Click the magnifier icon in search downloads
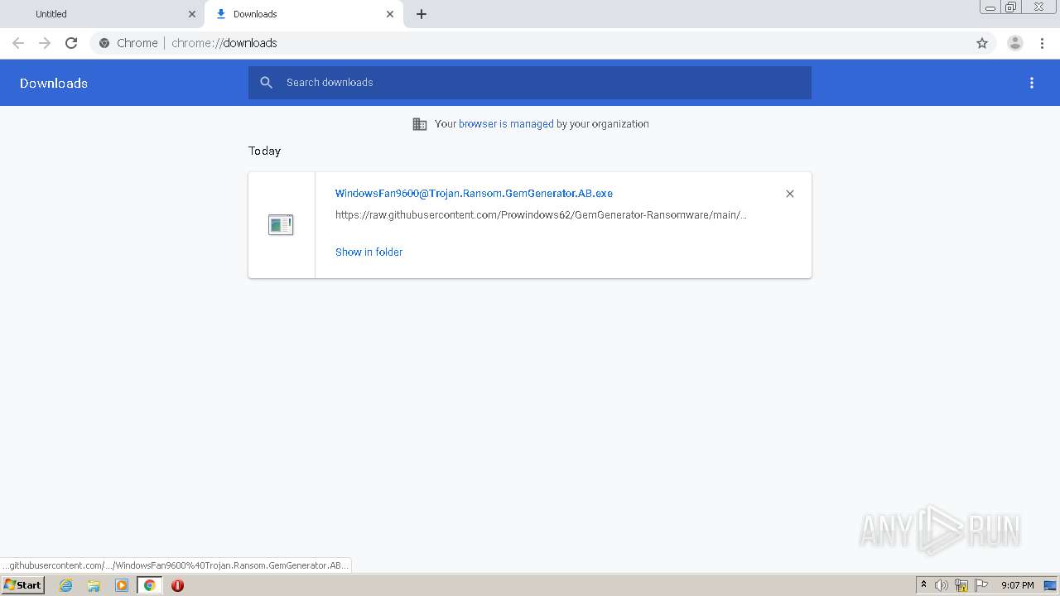Image resolution: width=1060 pixels, height=596 pixels. [266, 83]
